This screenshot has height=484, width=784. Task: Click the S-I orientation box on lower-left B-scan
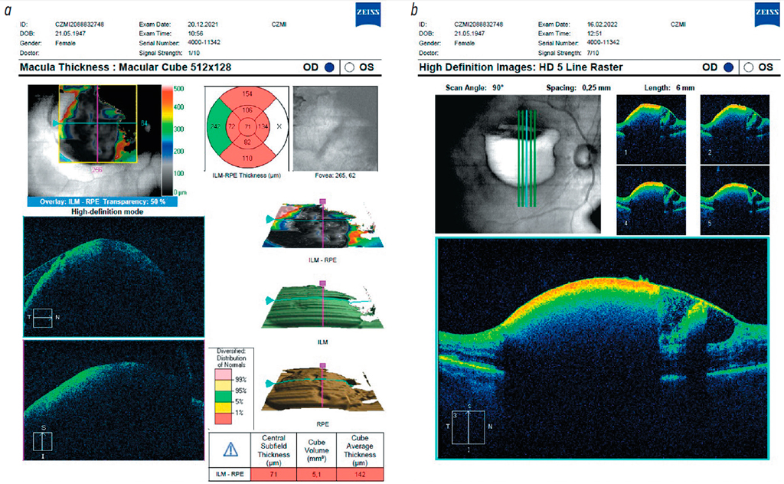click(43, 442)
